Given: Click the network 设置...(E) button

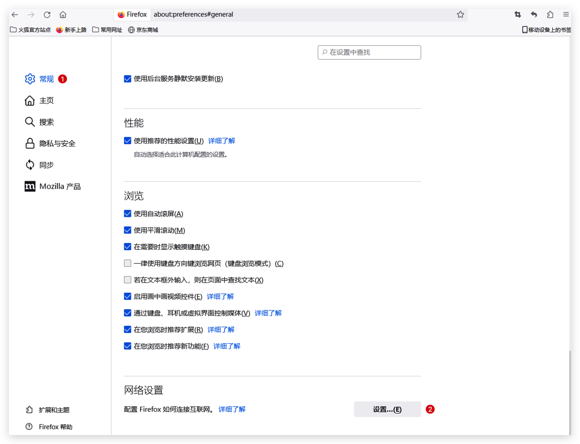Looking at the screenshot, I should coord(387,410).
